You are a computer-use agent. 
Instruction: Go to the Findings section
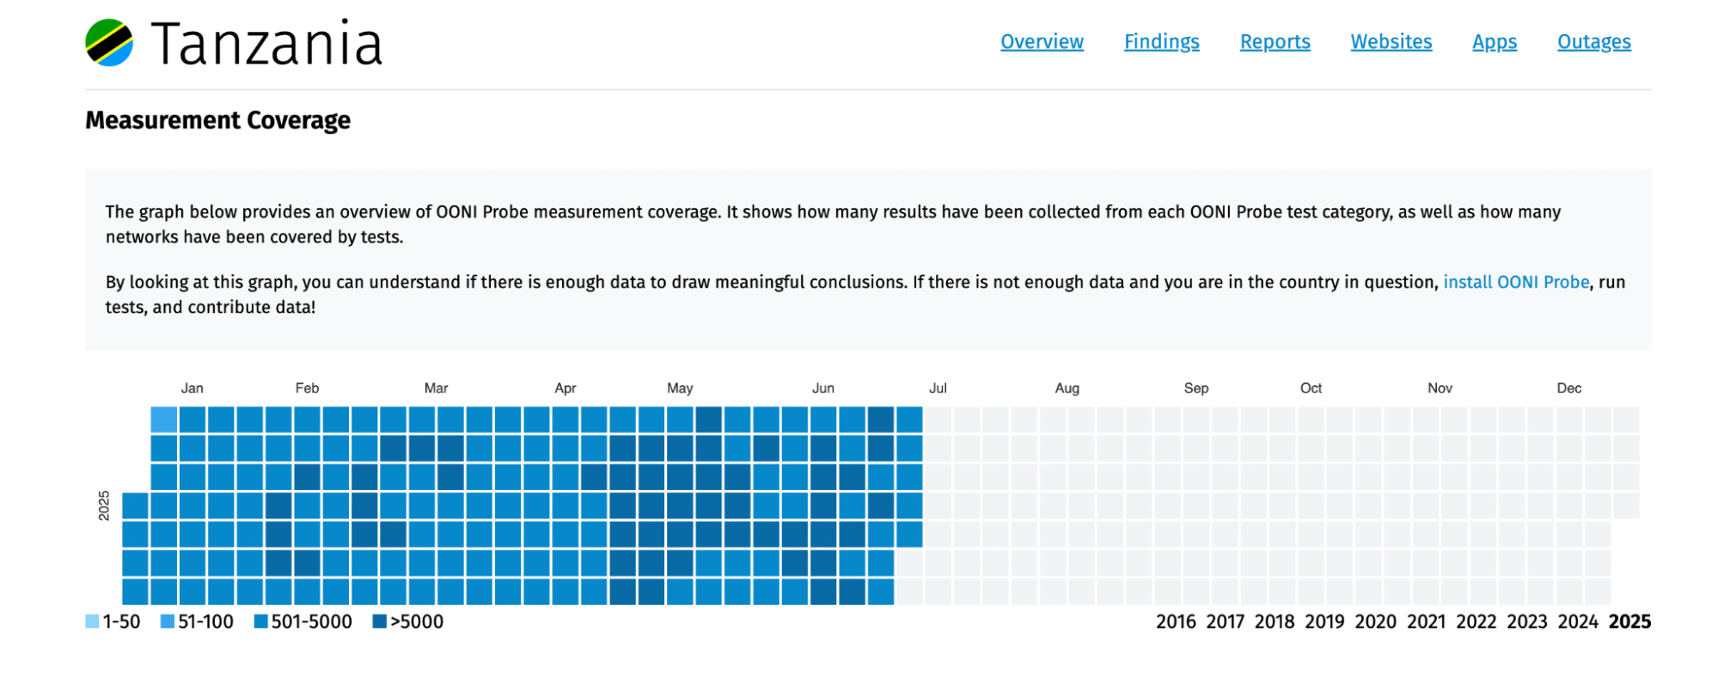1161,41
